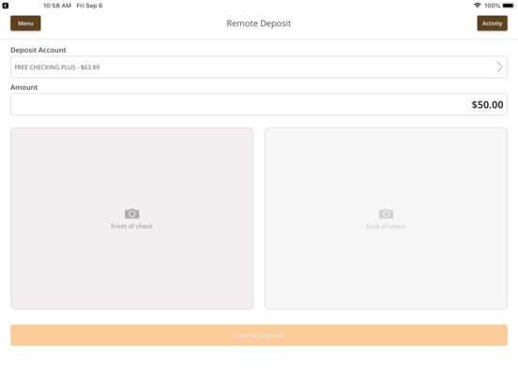
Task: Check Wi-Fi status icon
Action: 477,6
